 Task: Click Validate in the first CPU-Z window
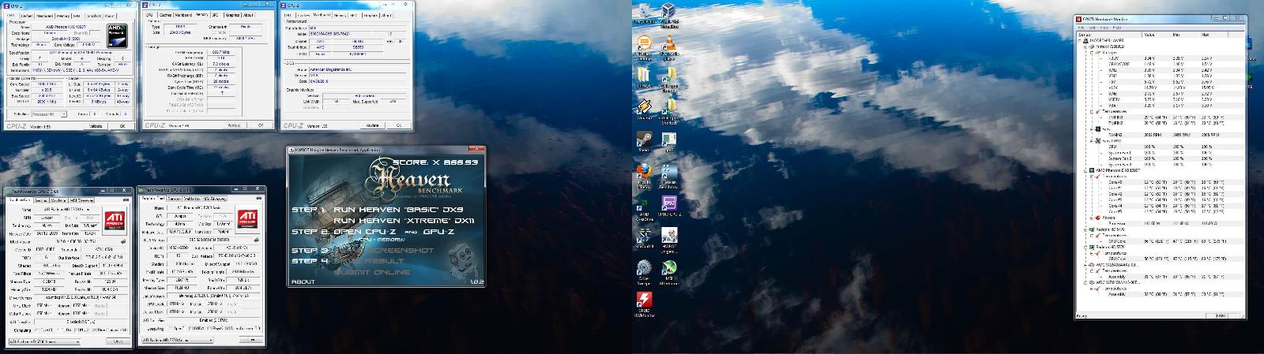[96, 126]
